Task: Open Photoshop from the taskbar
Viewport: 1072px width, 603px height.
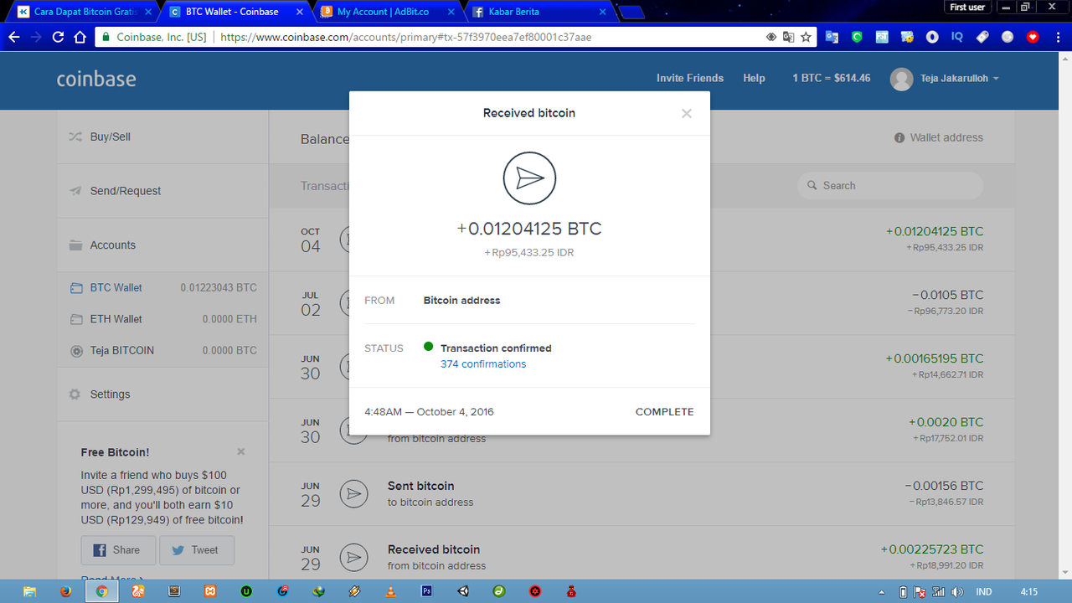Action: pos(427,591)
